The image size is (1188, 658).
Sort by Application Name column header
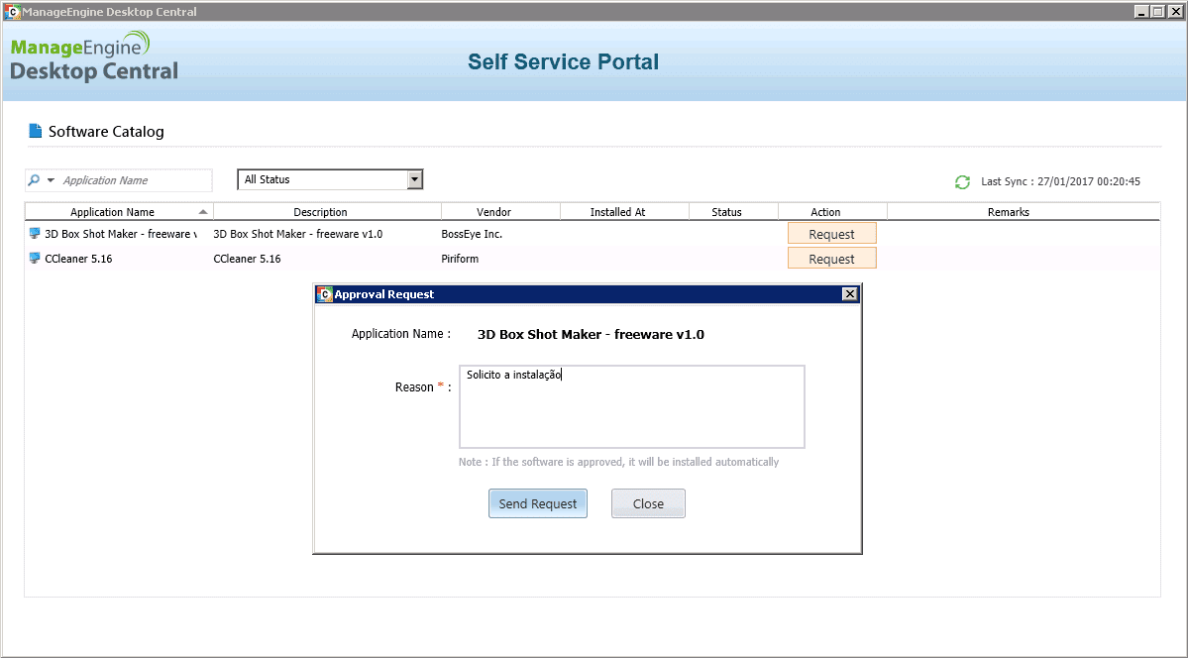tap(119, 212)
